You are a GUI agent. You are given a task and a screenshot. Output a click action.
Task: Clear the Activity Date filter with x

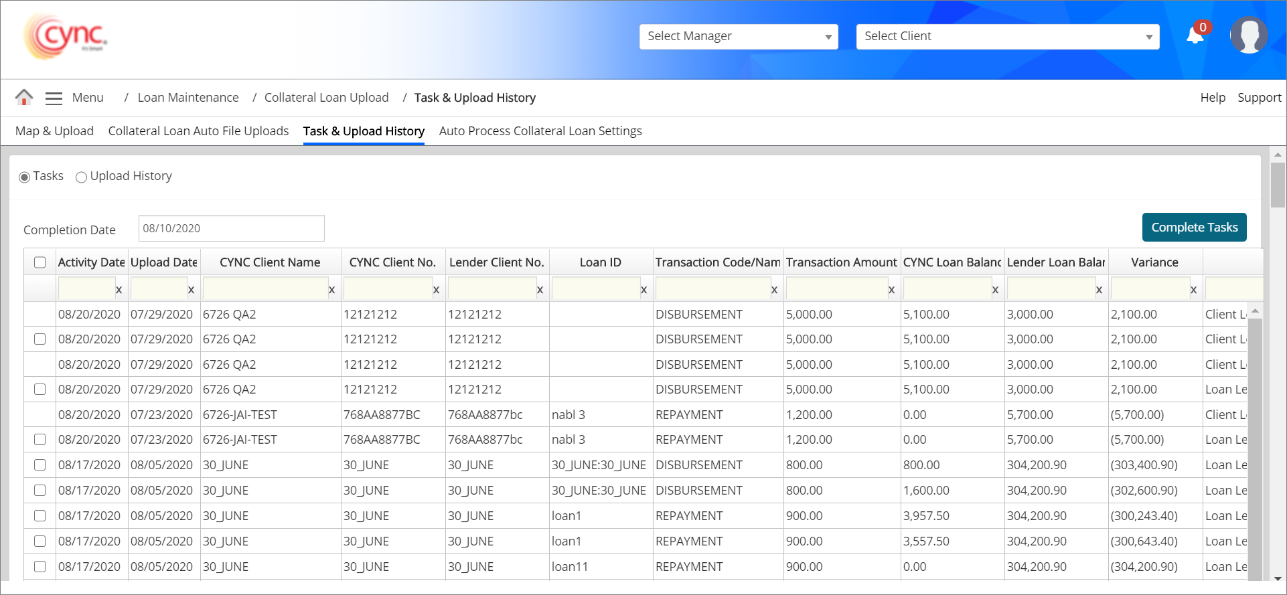click(x=119, y=290)
